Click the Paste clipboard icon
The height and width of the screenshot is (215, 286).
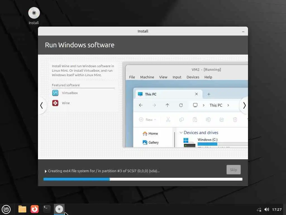(x=195, y=120)
